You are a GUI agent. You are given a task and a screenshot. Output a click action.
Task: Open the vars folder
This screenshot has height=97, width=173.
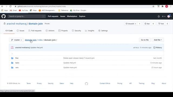tap(17, 68)
